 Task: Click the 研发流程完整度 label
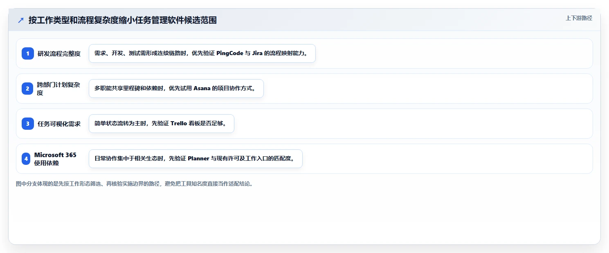(x=59, y=53)
